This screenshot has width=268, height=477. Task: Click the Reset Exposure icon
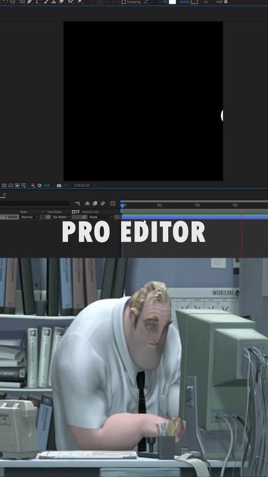point(40,185)
